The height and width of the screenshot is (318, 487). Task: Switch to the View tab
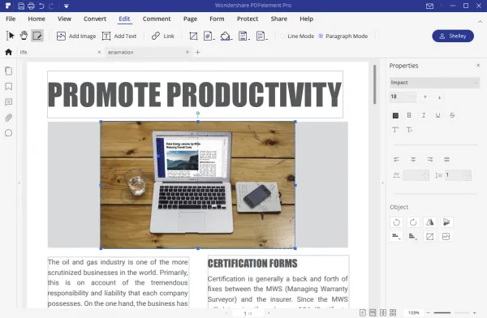tap(64, 19)
